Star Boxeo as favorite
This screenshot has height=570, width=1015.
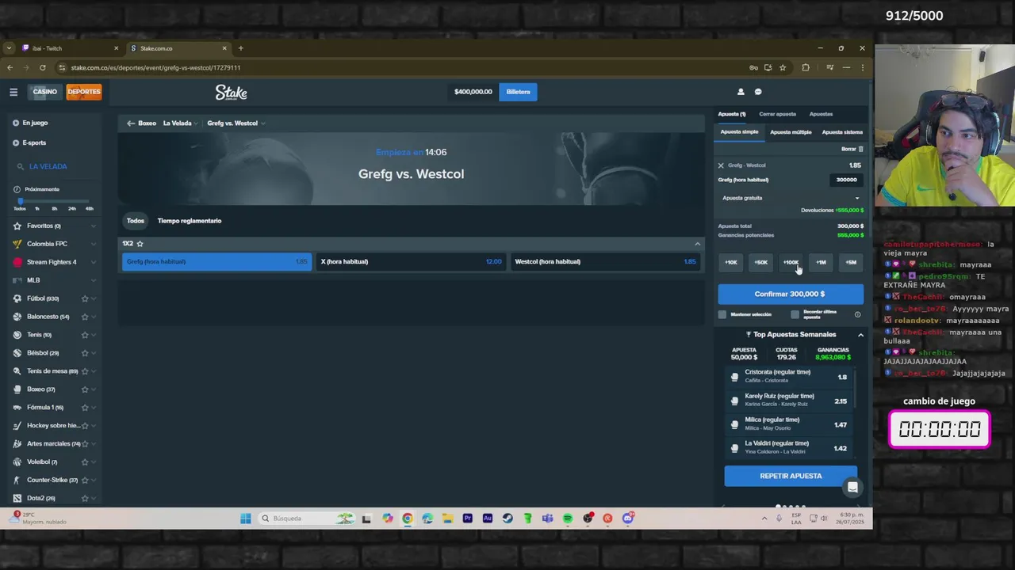pyautogui.click(x=85, y=389)
